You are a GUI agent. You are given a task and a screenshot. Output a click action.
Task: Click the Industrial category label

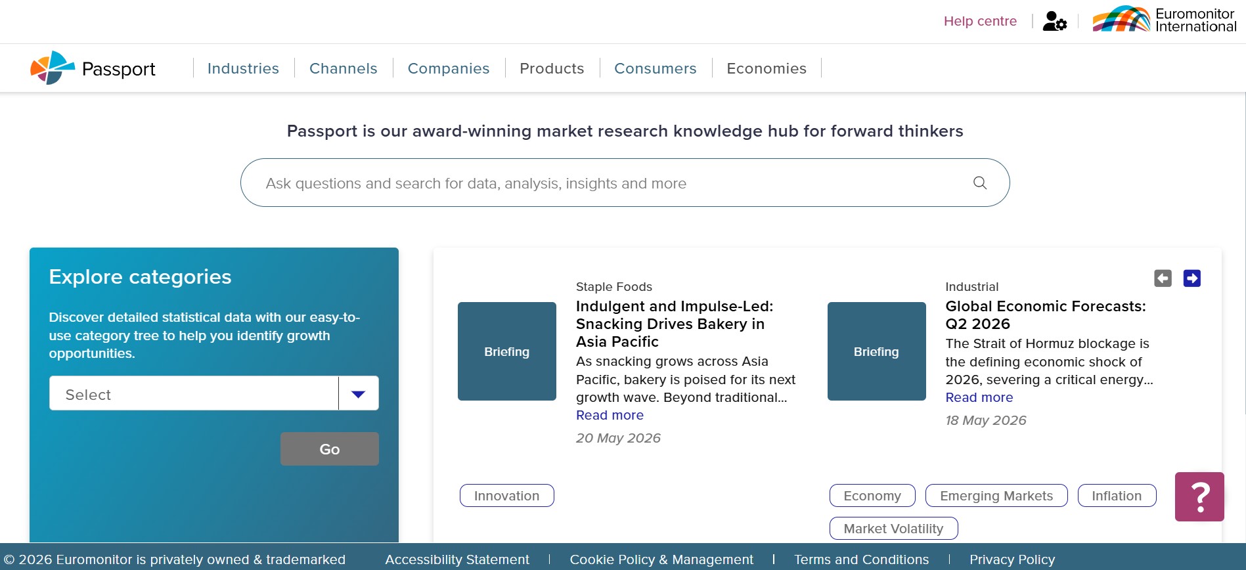click(971, 286)
